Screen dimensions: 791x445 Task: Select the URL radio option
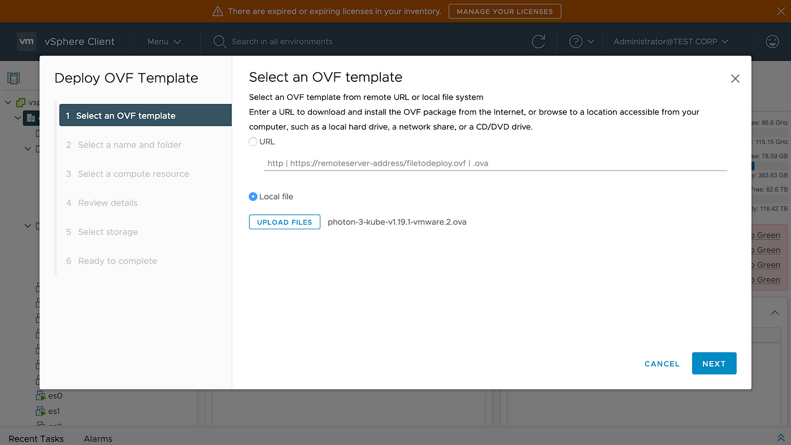253,142
